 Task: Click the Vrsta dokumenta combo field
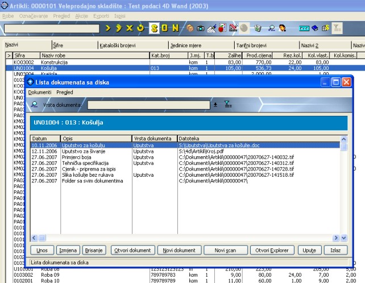pyautogui.click(x=149, y=105)
